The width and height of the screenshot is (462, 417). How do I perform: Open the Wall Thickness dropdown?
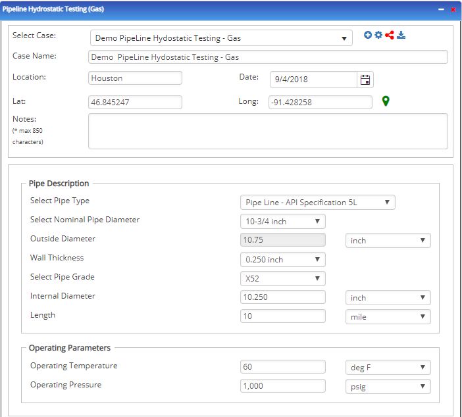click(283, 259)
